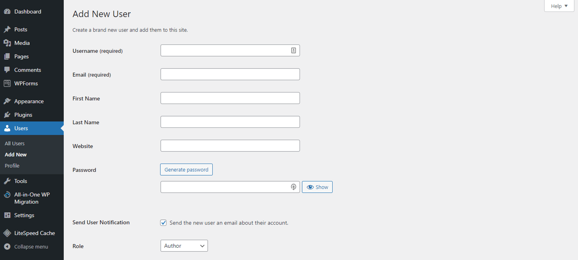This screenshot has width=578, height=260.
Task: Open the Dashboard from the sidebar
Action: click(8, 11)
